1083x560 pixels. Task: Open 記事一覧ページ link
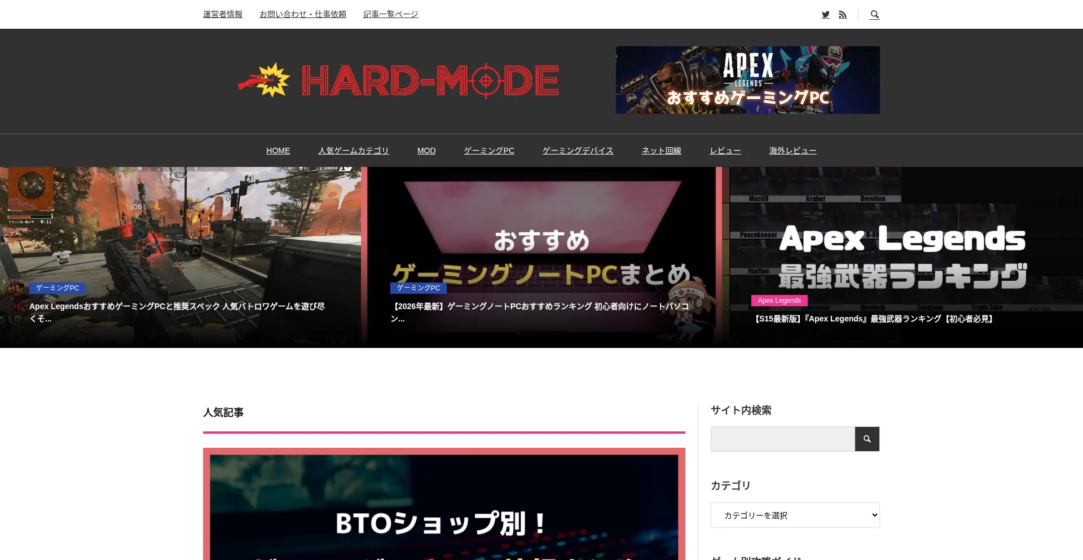pos(391,14)
